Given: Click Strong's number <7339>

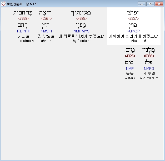Looking at the screenshot, I should (x=24, y=18).
